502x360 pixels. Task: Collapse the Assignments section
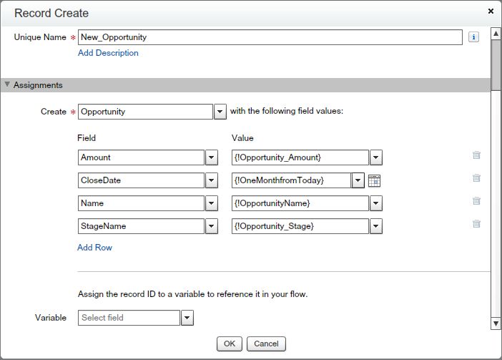pos(8,85)
